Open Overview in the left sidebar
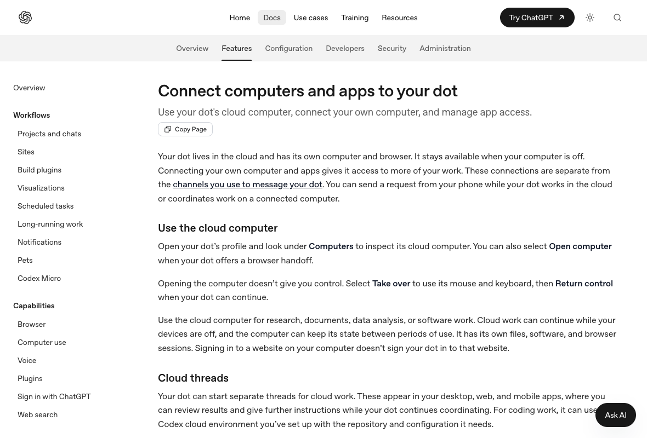Viewport: 647px width, 438px height. click(29, 88)
